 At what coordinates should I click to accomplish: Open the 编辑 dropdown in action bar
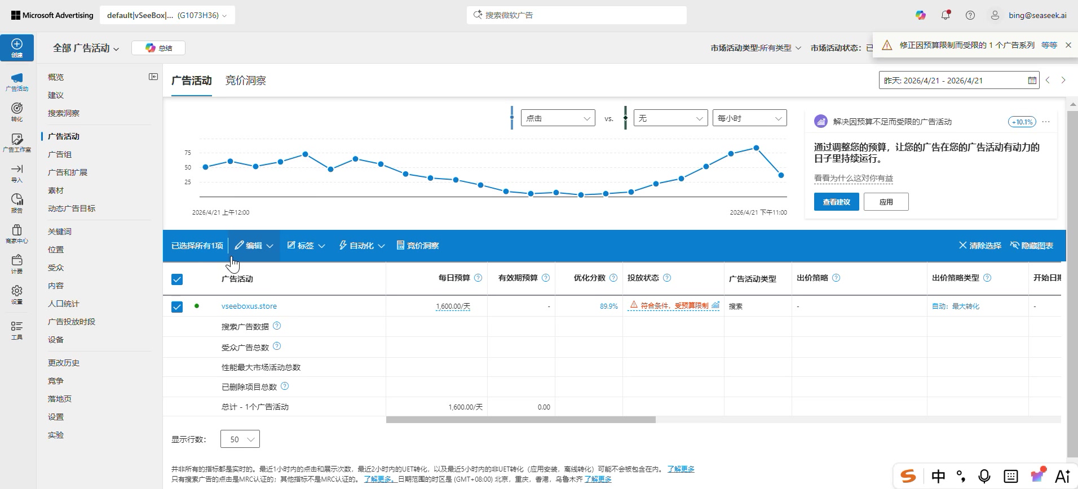[254, 246]
